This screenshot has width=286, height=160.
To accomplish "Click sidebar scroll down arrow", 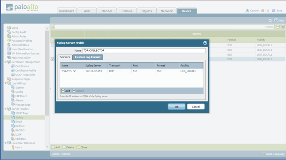I will (47, 147).
